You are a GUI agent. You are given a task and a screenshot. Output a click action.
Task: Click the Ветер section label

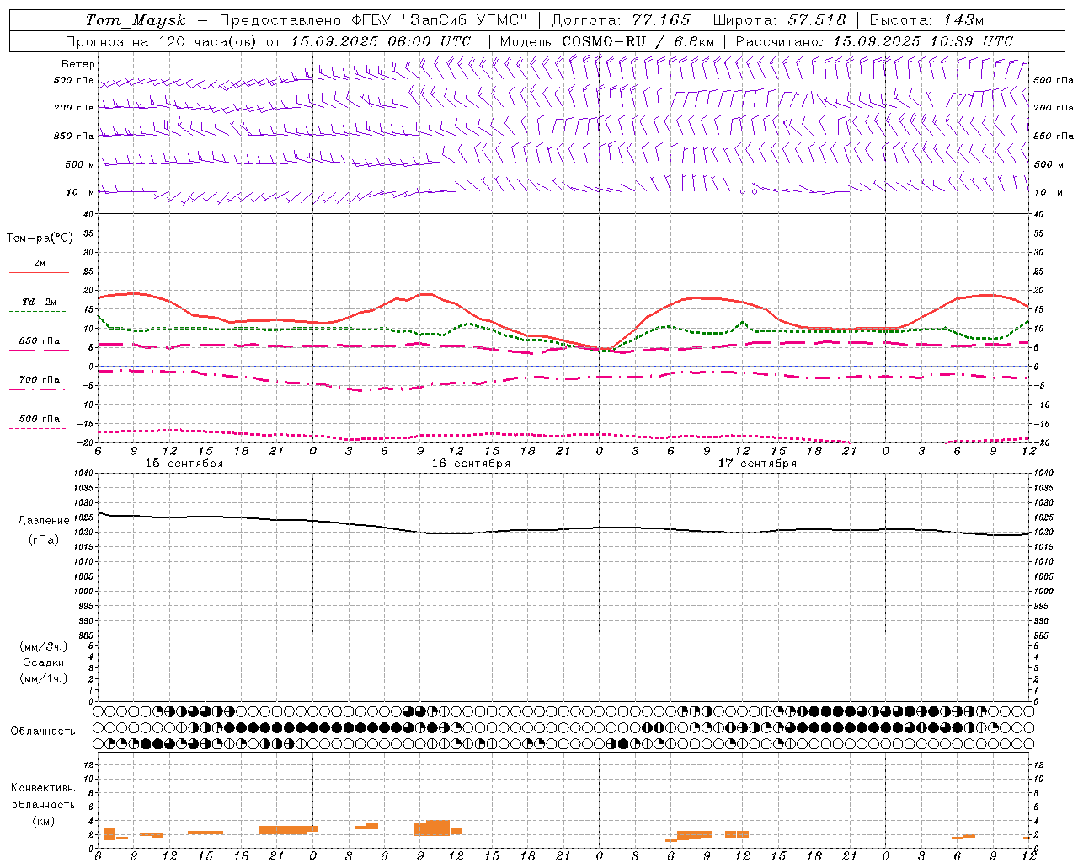coord(78,64)
